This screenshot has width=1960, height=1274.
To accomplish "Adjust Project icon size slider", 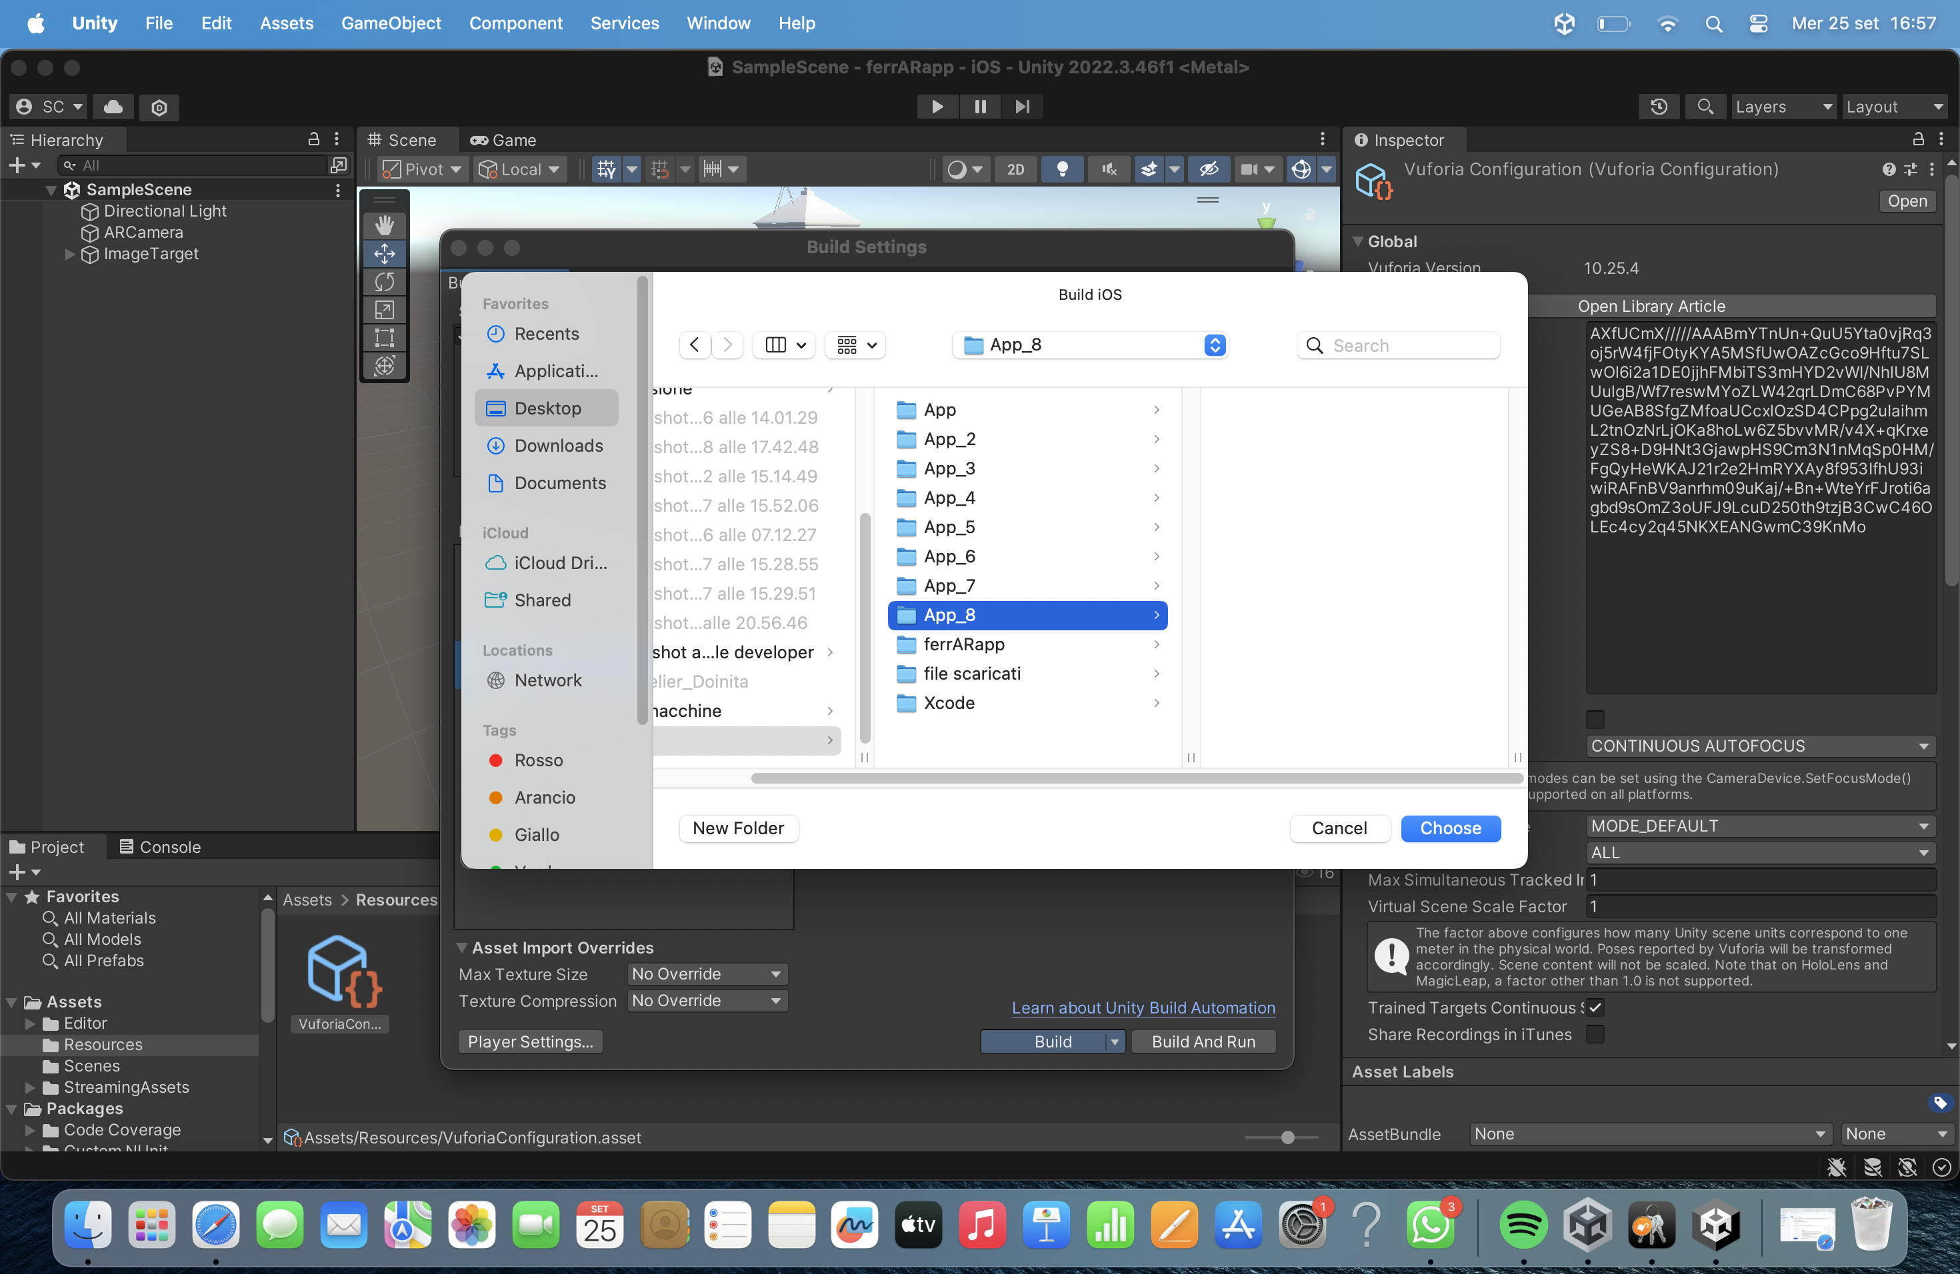I will click(x=1287, y=1137).
